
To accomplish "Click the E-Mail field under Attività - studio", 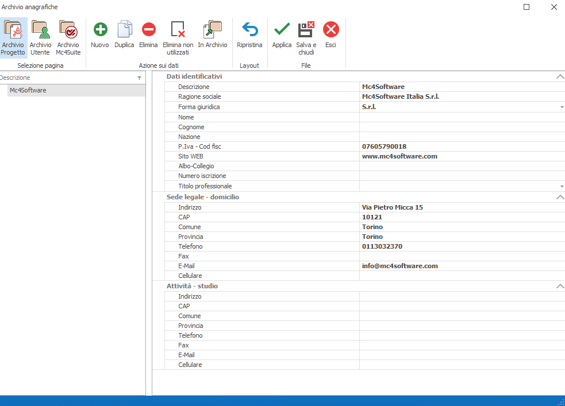I will pyautogui.click(x=462, y=354).
